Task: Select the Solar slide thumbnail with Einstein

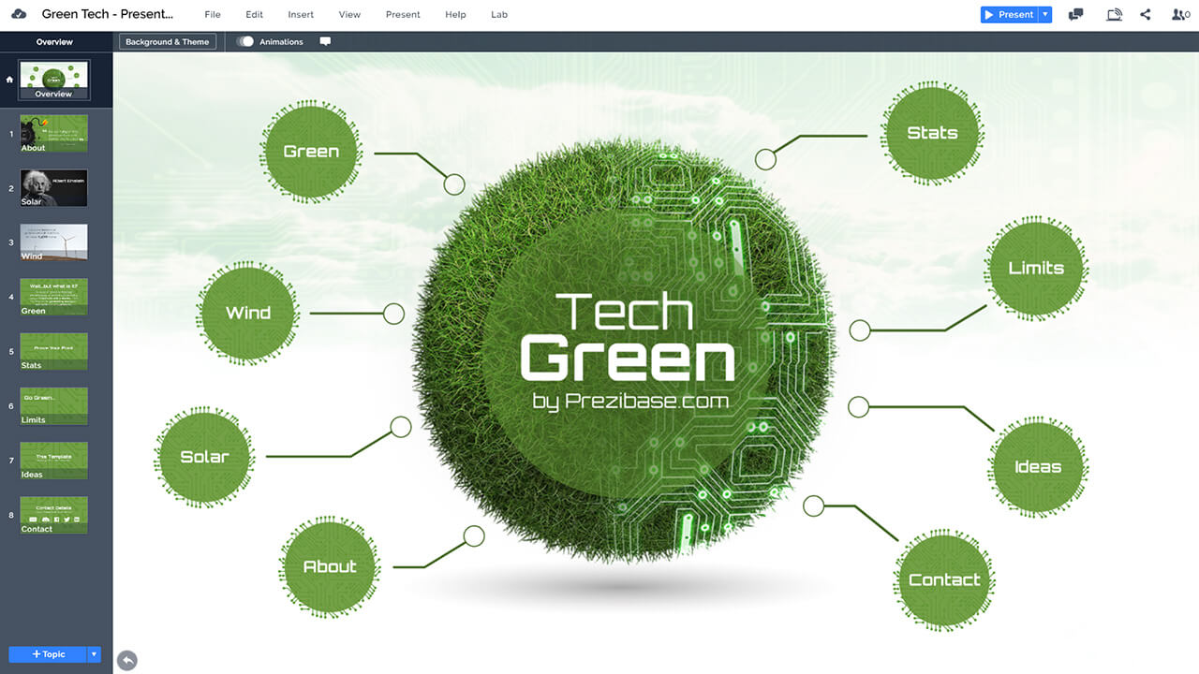Action: tap(54, 188)
